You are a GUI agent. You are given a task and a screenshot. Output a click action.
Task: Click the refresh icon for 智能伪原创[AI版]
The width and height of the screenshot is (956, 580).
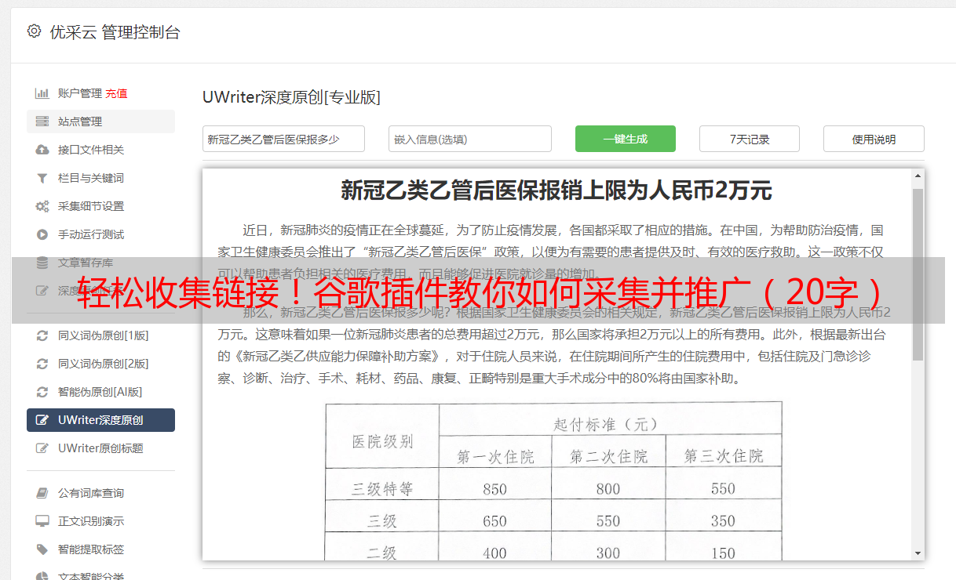coord(42,392)
